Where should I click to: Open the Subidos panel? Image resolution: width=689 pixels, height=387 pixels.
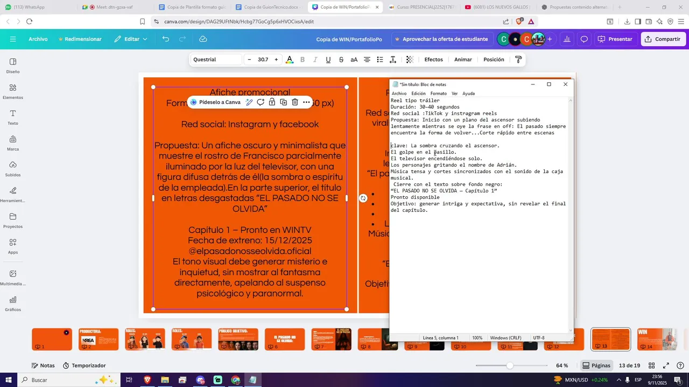(13, 169)
